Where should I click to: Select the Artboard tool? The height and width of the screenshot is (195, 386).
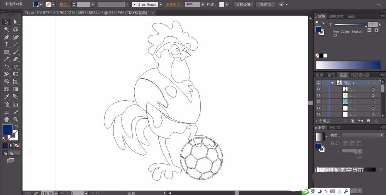click(7, 112)
